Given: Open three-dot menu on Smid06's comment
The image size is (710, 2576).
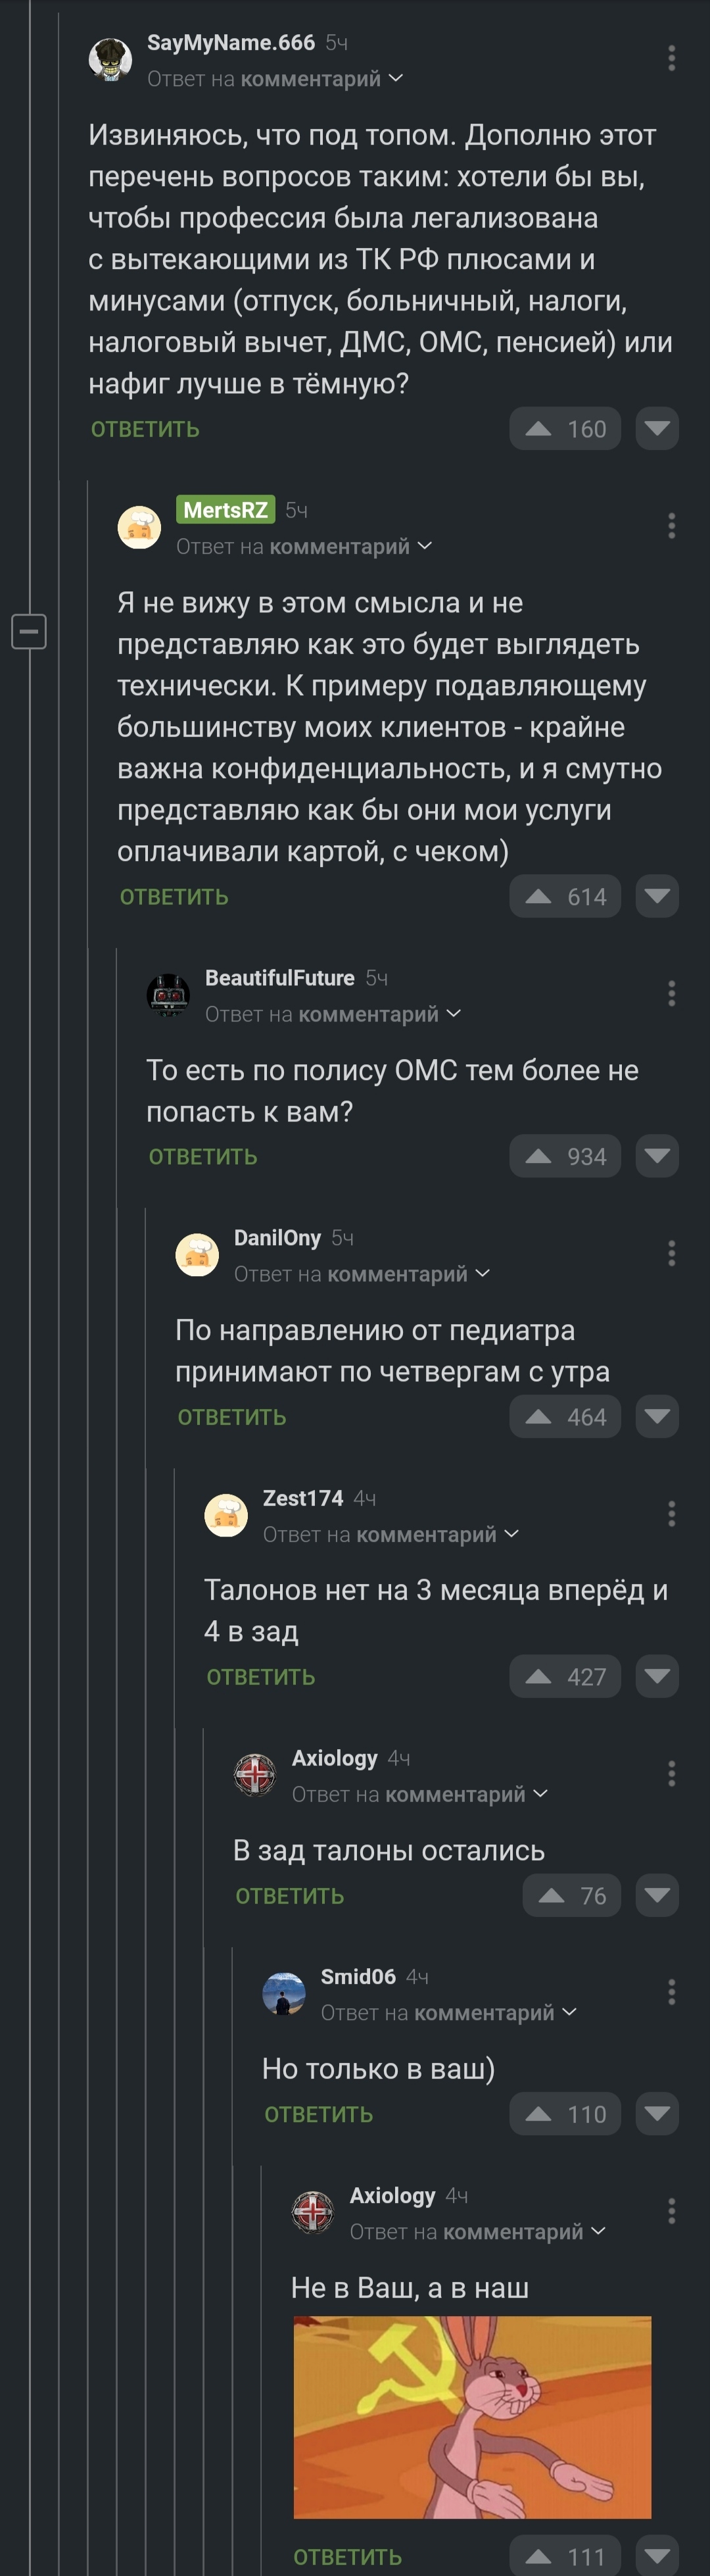Looking at the screenshot, I should pyautogui.click(x=671, y=1992).
